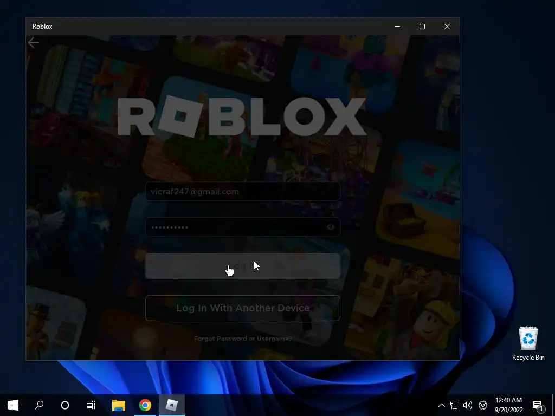Select the Recycle Bin desktop icon
This screenshot has height=416, width=555.
(x=528, y=343)
